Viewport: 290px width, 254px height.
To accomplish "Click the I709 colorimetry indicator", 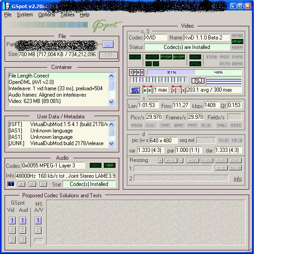I will pos(212,57).
